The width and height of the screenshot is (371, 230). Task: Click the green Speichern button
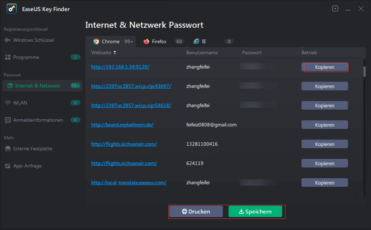255,212
